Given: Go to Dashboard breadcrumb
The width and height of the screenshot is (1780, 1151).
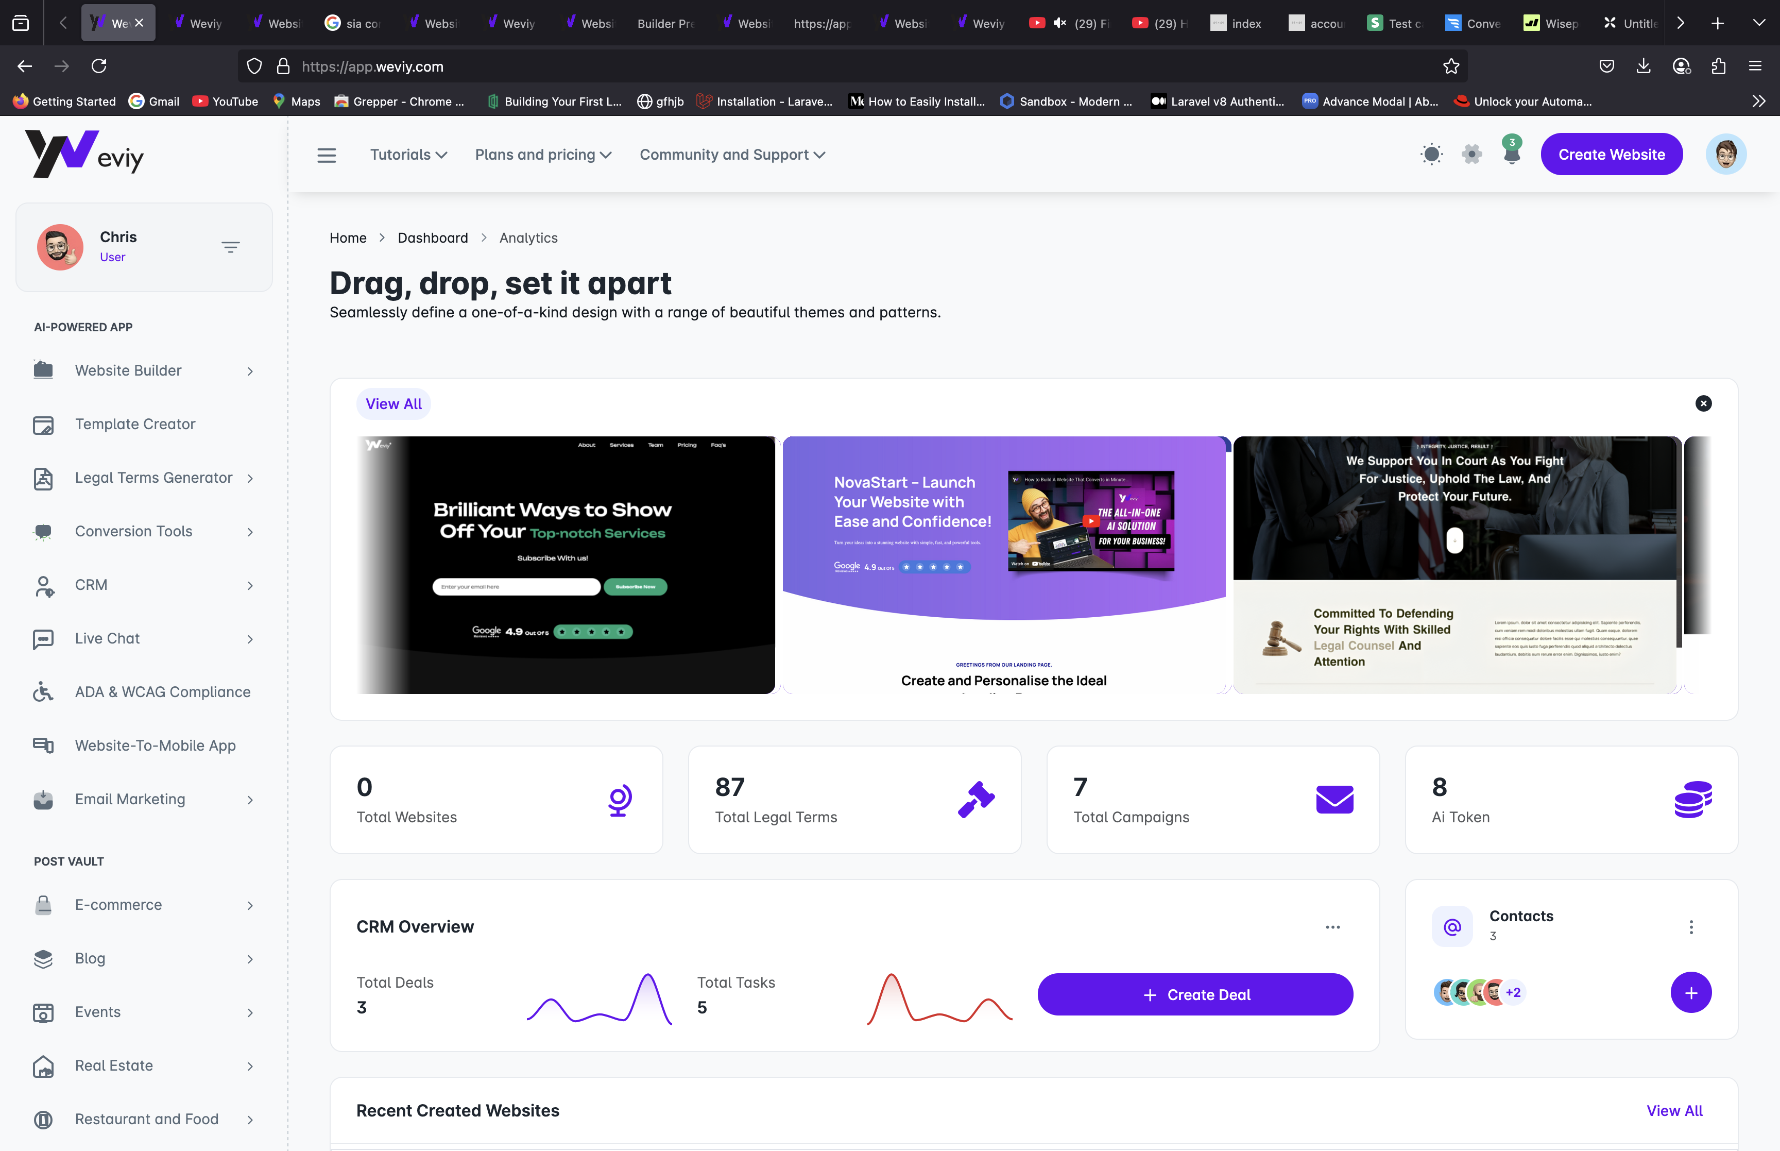Looking at the screenshot, I should 433,238.
